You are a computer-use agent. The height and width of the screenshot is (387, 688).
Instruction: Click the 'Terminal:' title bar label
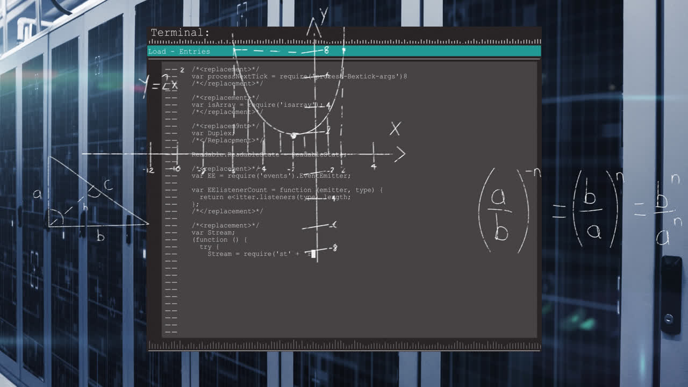pos(180,32)
